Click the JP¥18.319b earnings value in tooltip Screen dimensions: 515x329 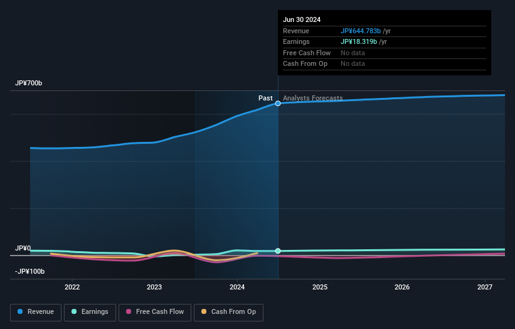pyautogui.click(x=359, y=41)
